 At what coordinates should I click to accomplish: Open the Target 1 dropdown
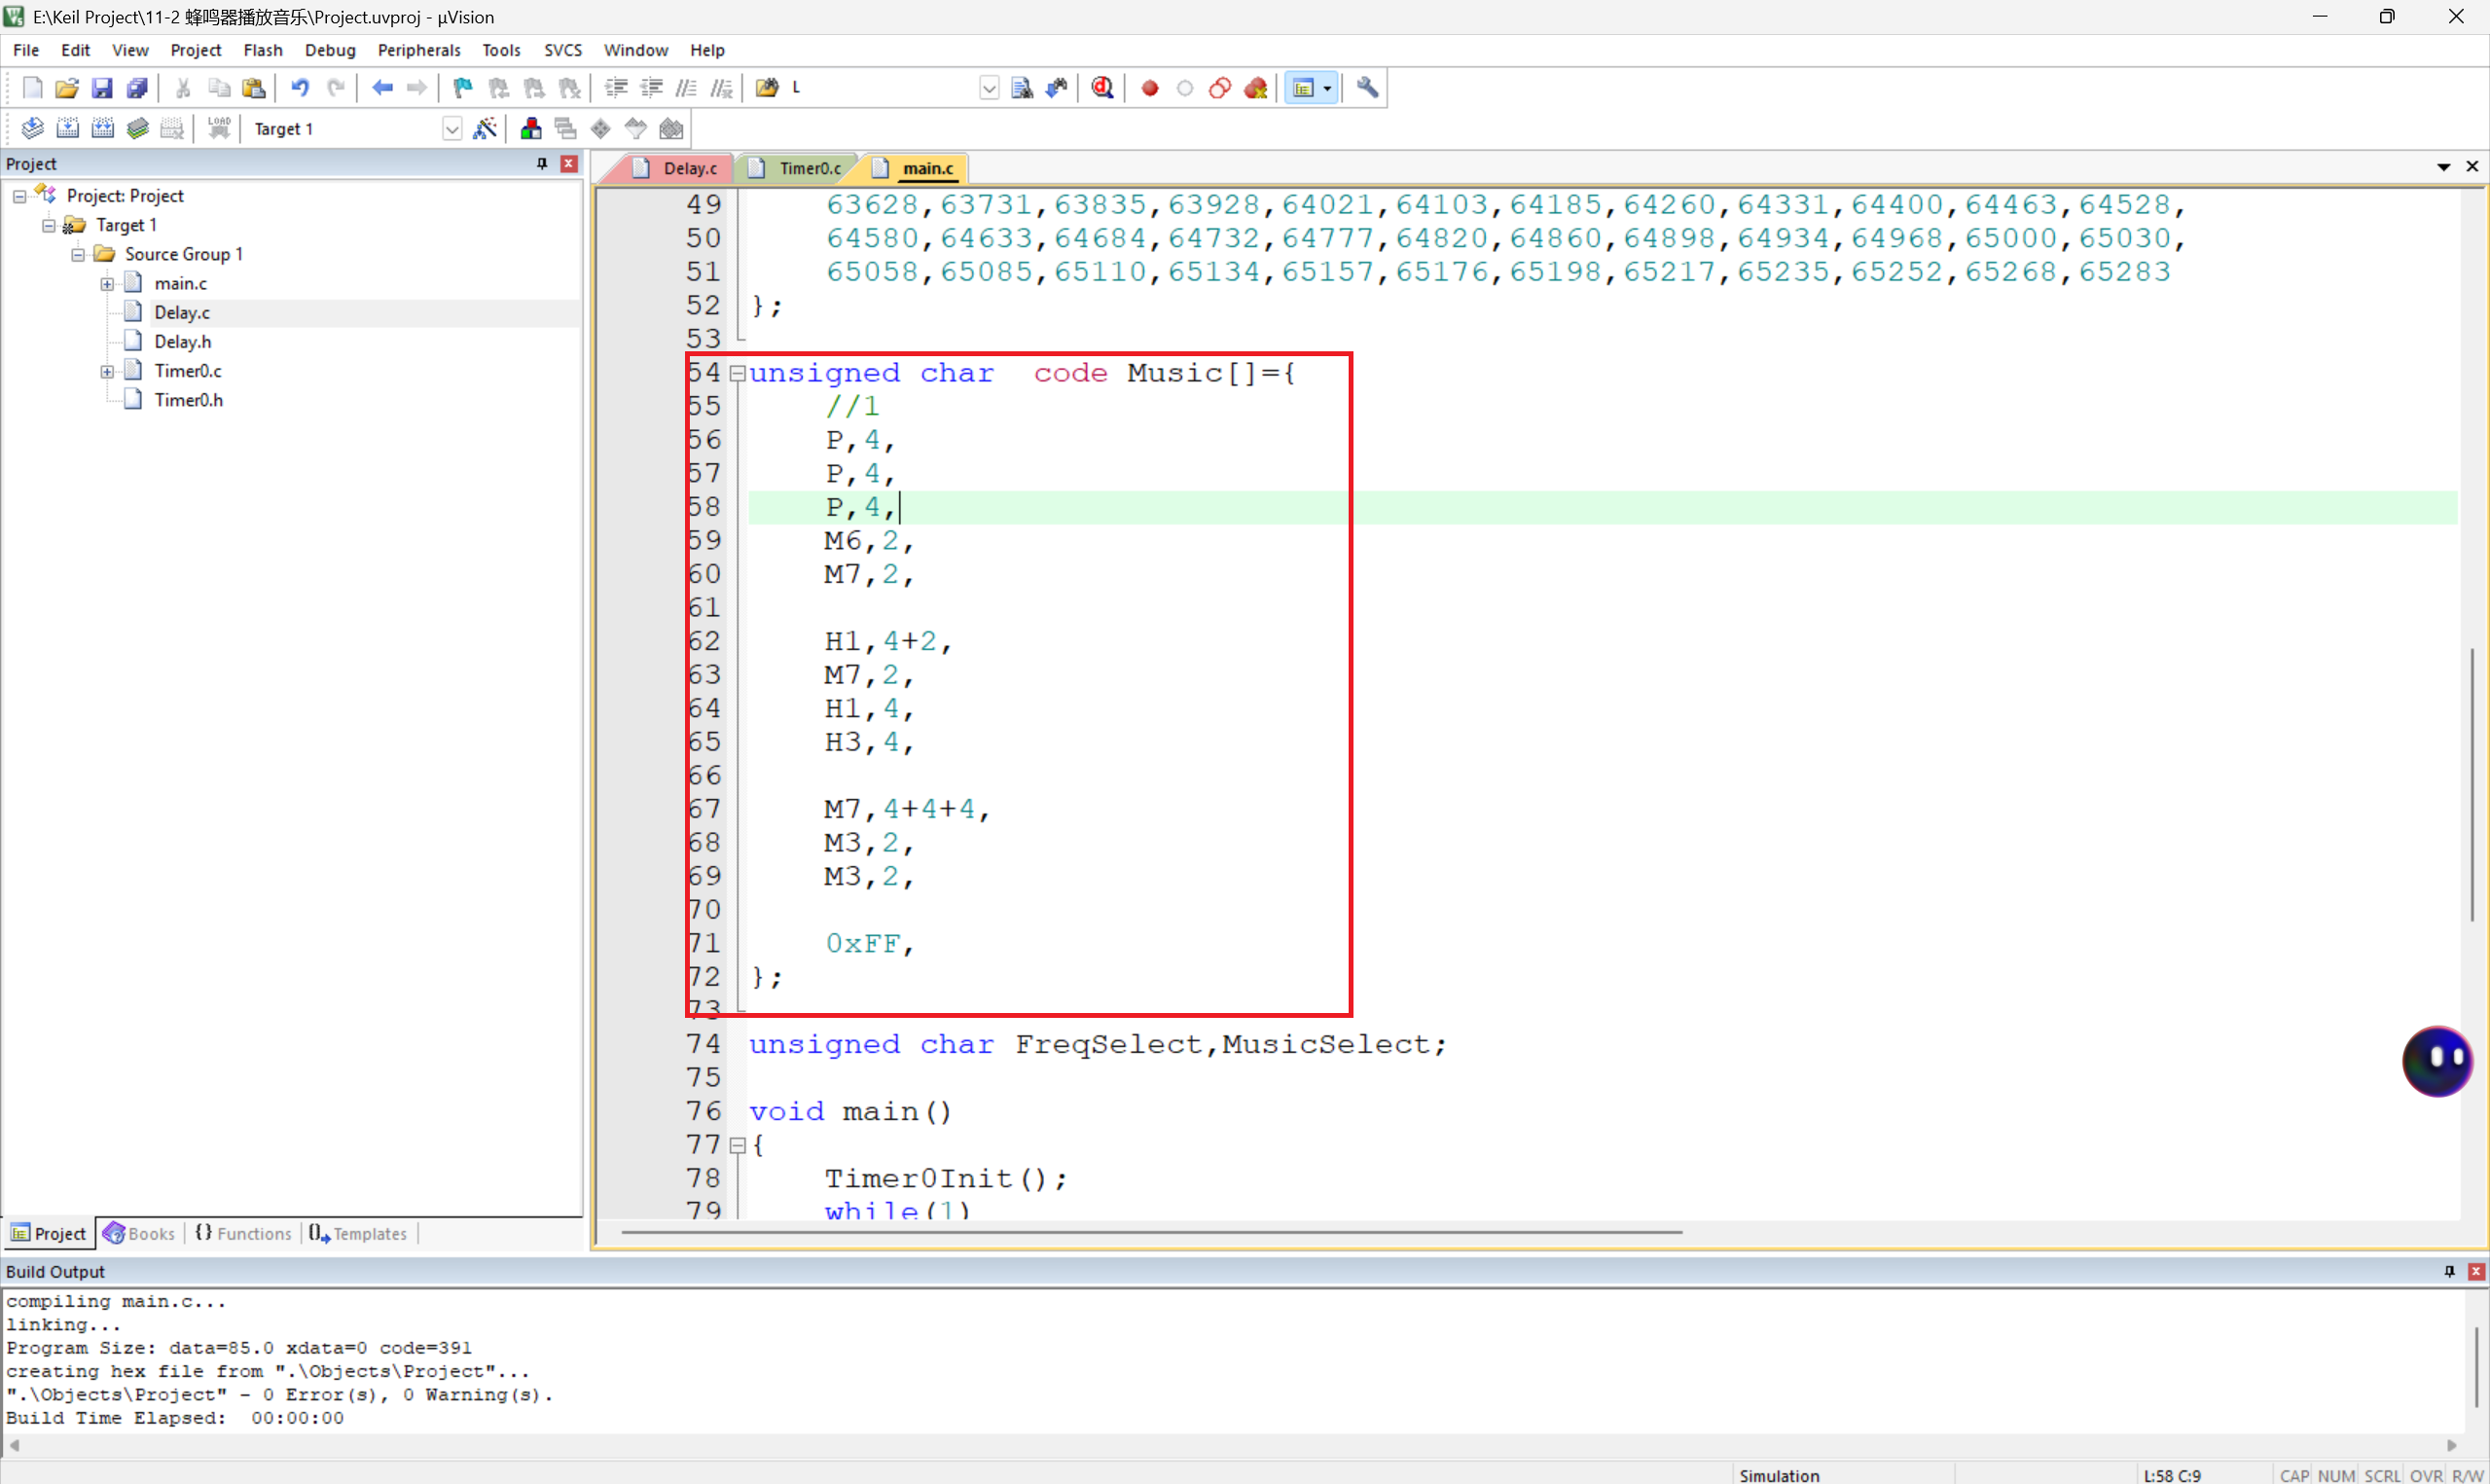[451, 129]
